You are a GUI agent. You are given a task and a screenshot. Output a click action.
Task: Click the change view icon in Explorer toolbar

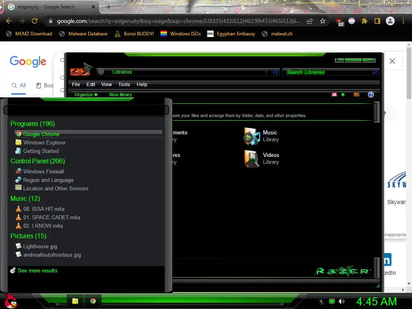tap(334, 95)
